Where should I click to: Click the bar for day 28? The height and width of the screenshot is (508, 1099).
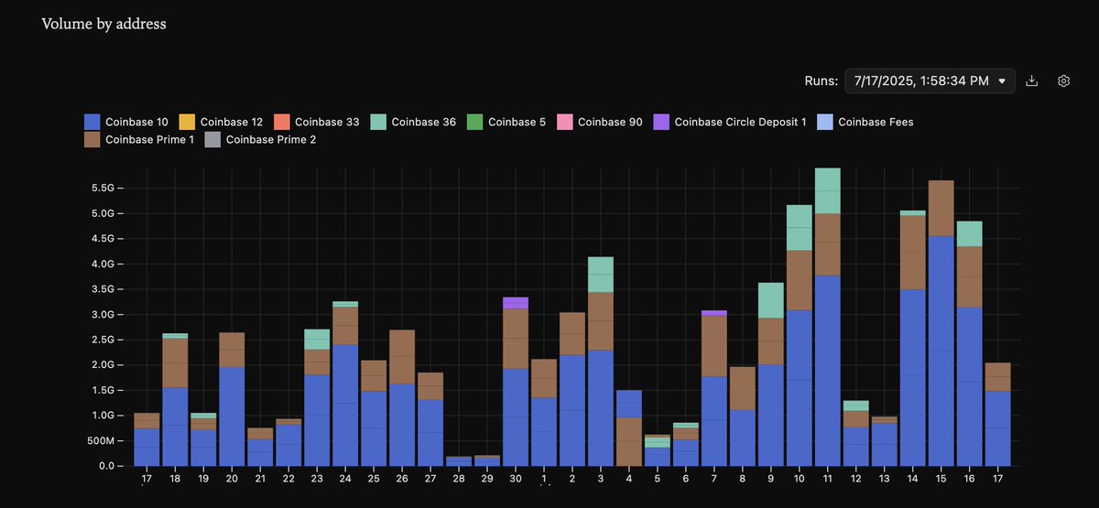point(459,461)
